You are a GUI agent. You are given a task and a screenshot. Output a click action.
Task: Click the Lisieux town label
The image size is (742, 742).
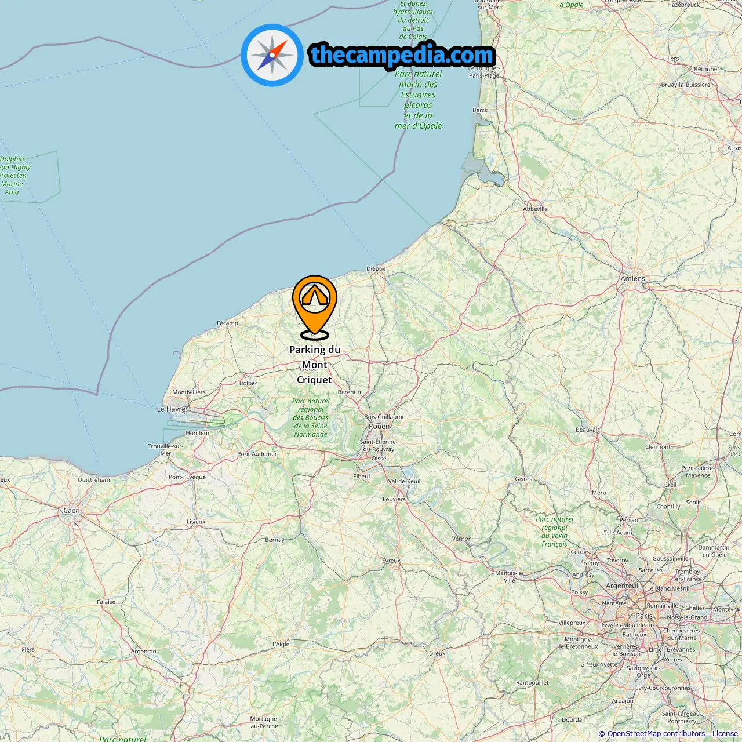click(x=196, y=522)
